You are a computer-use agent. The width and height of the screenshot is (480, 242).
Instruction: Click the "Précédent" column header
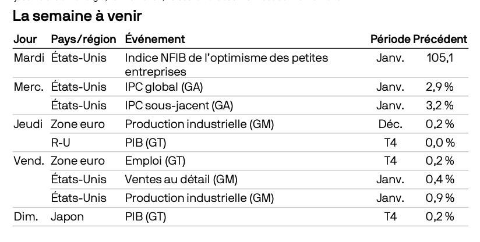coord(440,39)
